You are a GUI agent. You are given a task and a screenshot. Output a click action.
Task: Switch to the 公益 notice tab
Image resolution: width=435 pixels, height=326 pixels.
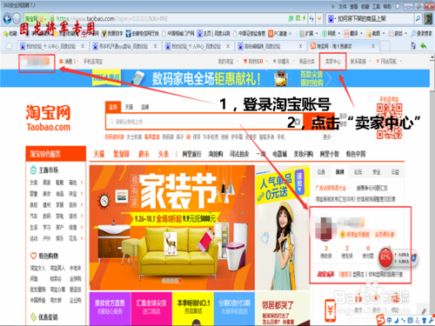[395, 172]
